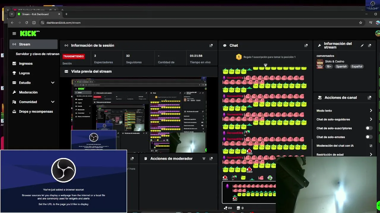
Task: Toggle Chat de solo-suscriptores
Action: coord(368,128)
